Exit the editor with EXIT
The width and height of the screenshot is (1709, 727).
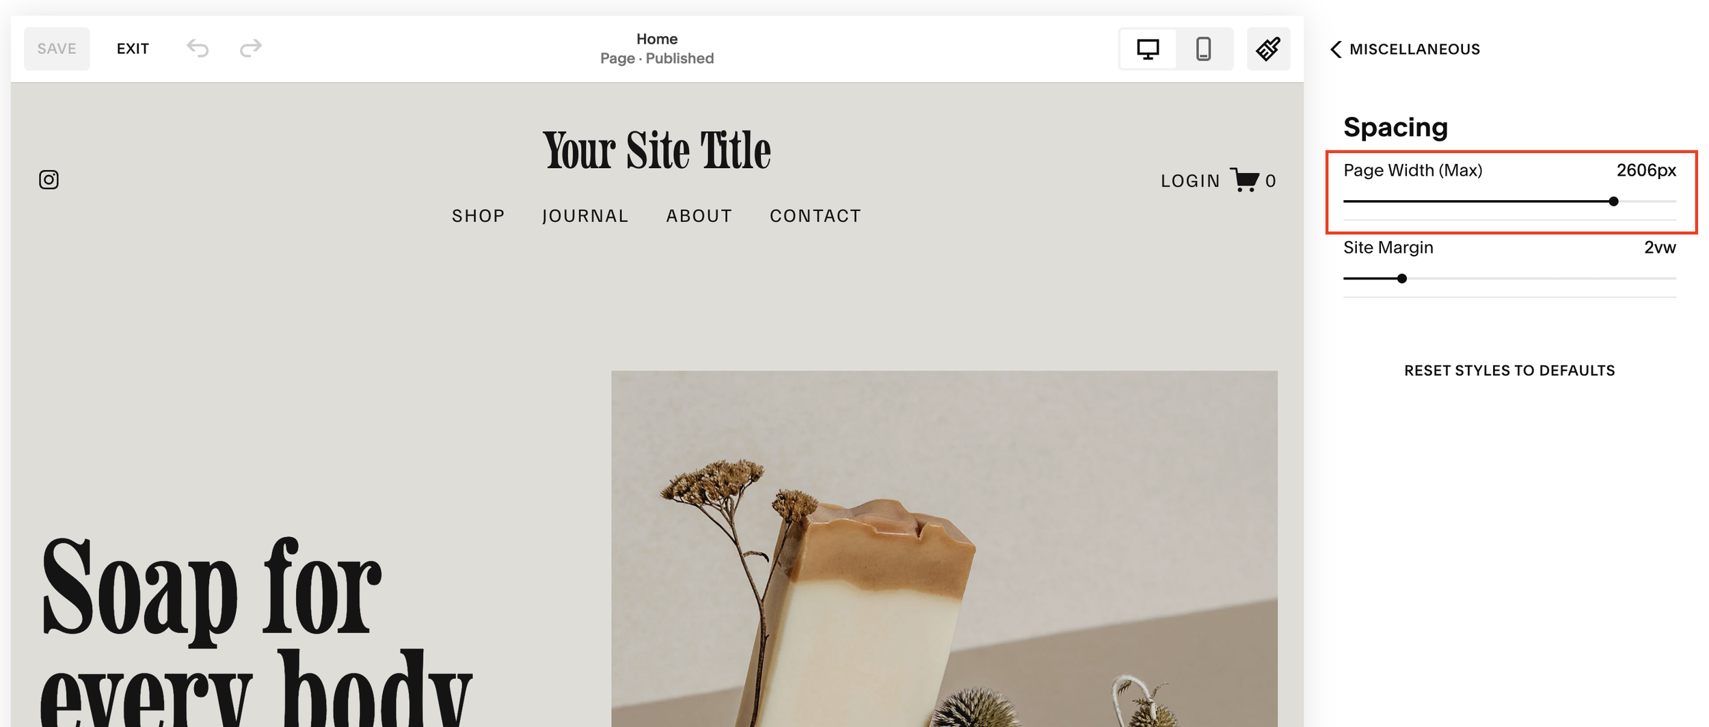(x=133, y=49)
